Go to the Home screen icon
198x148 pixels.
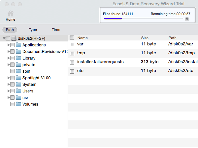tap(11, 13)
